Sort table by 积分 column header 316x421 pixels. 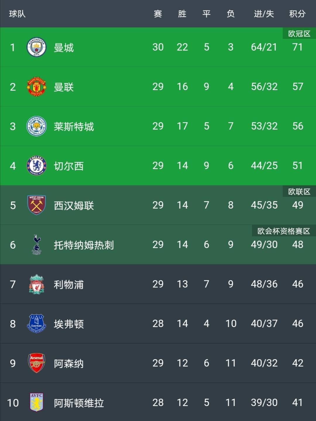pyautogui.click(x=297, y=14)
